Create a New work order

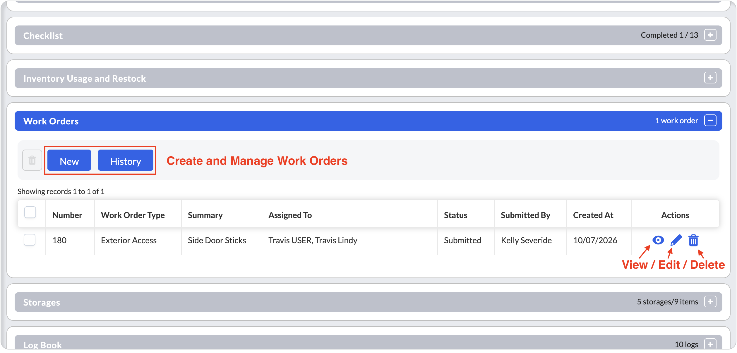tap(69, 160)
